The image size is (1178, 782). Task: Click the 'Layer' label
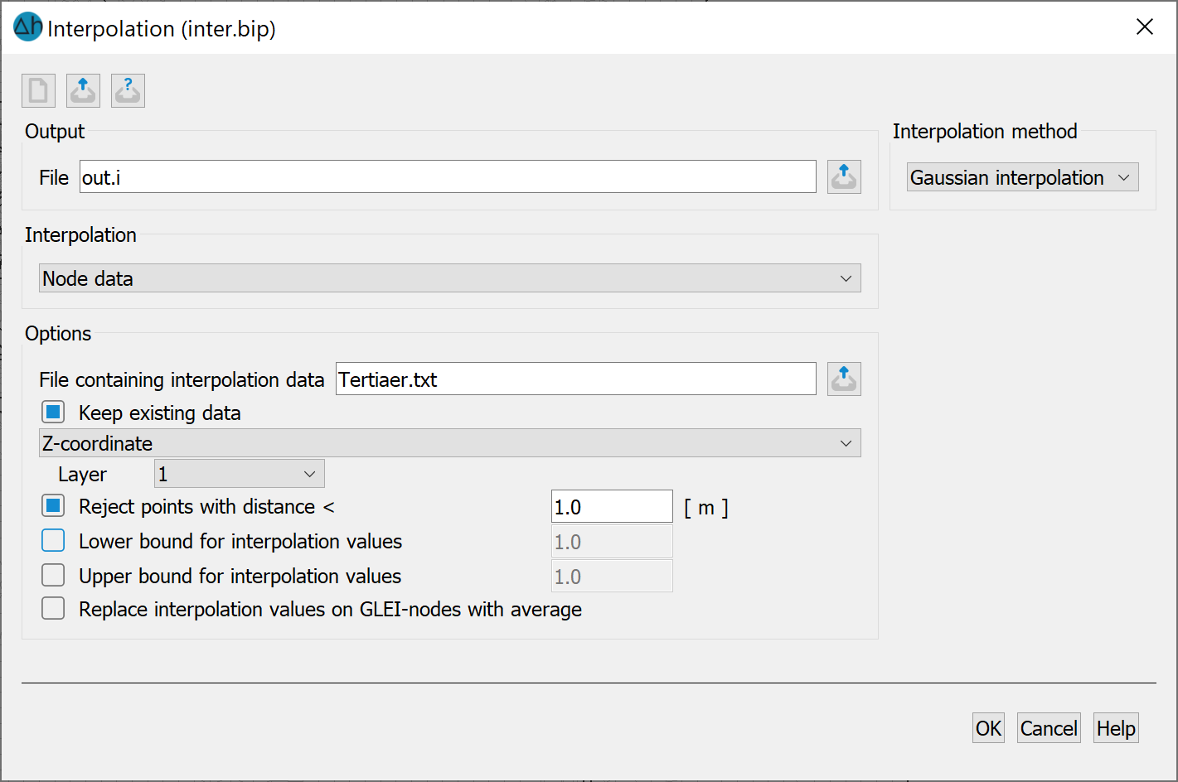click(82, 475)
